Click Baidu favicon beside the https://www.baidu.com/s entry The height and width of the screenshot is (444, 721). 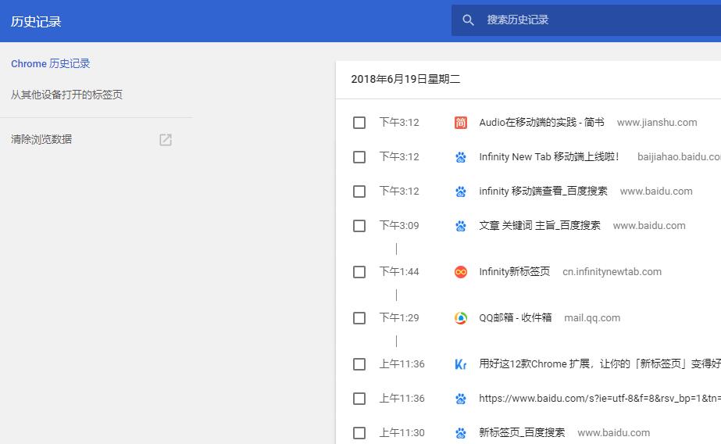(x=461, y=399)
